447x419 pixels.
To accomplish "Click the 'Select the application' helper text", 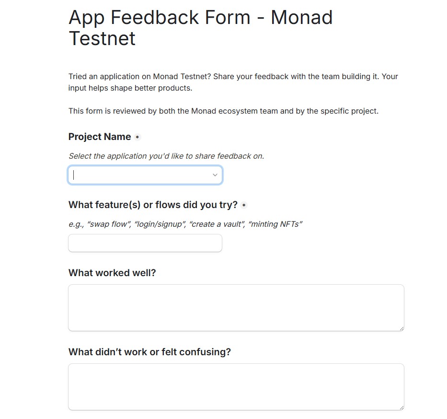I will pos(166,156).
